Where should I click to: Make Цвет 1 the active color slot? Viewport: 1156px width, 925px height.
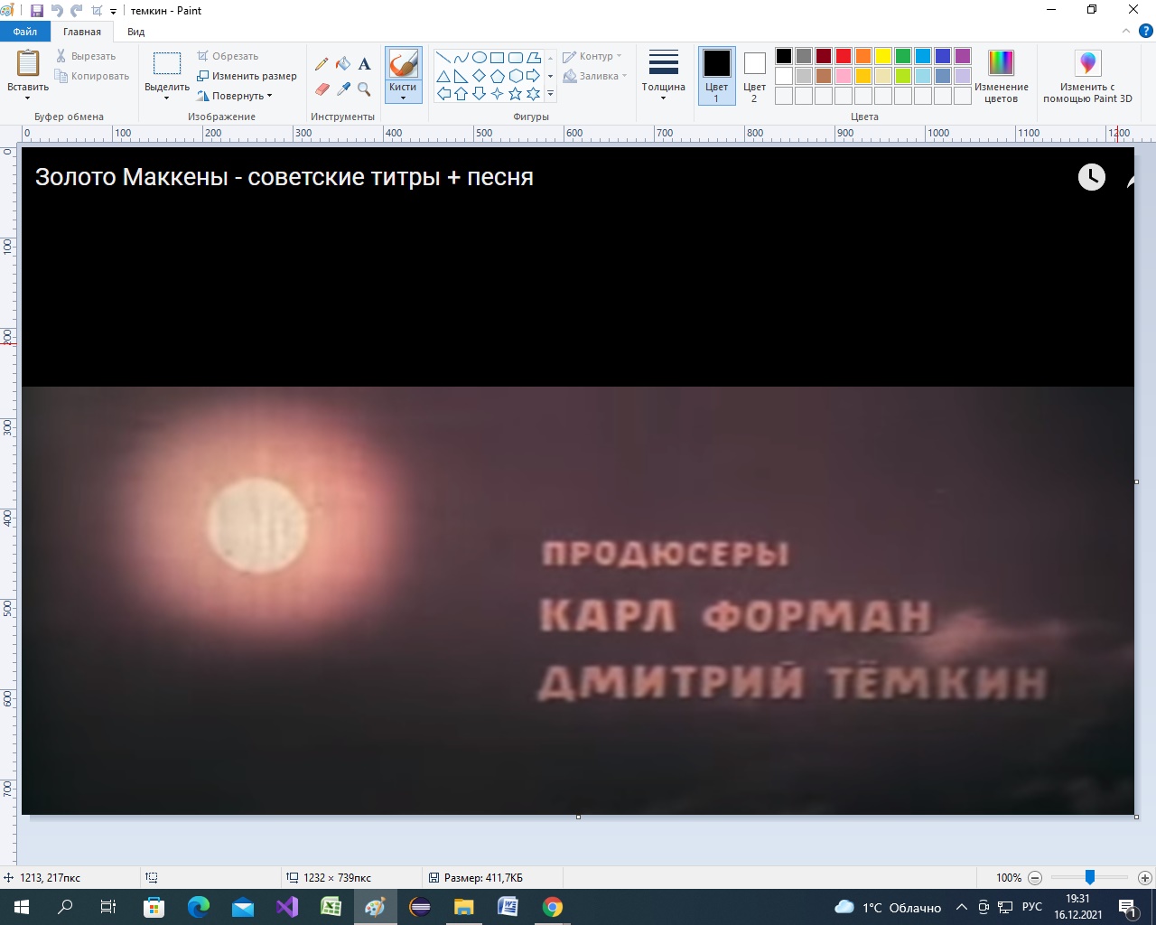(x=716, y=76)
